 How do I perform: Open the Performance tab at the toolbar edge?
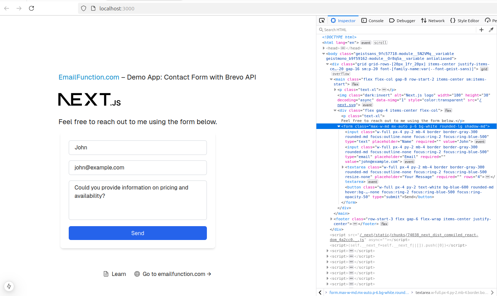490,20
